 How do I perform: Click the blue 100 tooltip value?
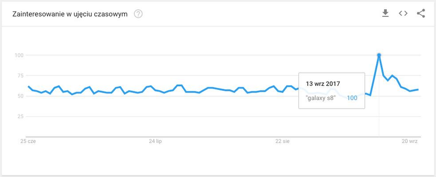(352, 98)
